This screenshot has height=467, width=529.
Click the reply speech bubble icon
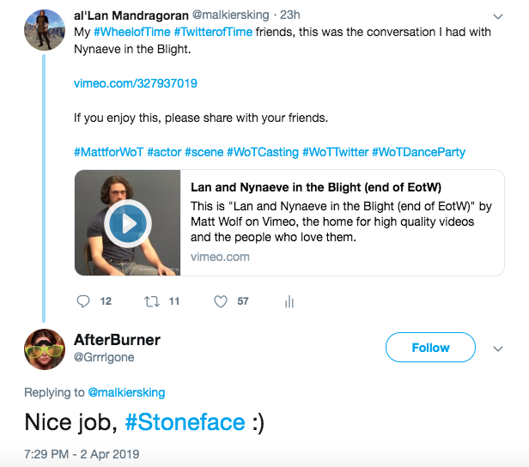pos(83,301)
